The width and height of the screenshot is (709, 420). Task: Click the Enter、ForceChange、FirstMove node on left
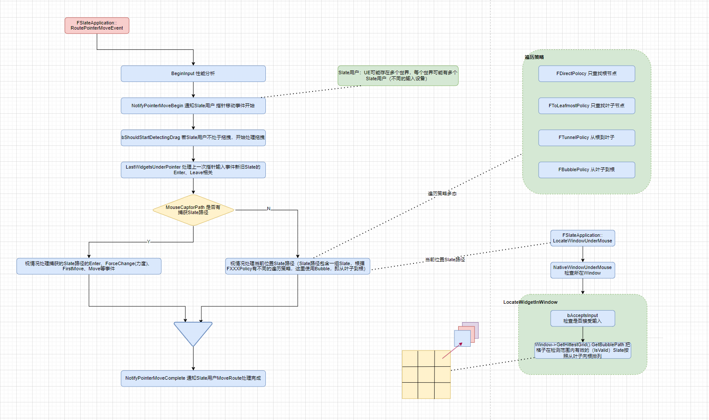tap(89, 266)
